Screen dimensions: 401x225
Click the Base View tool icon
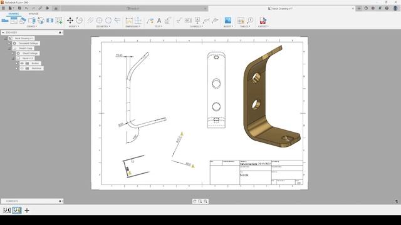(5, 20)
